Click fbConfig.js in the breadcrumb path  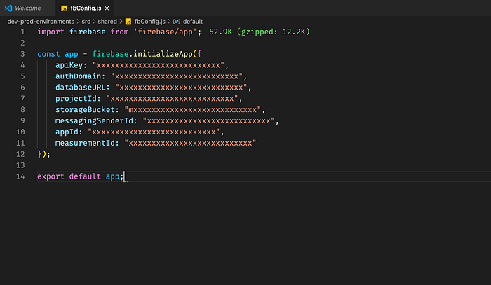click(x=150, y=22)
